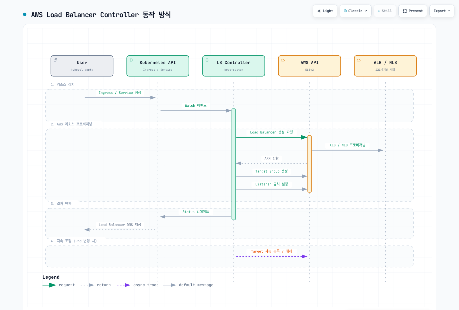Select the User participant box
The width and height of the screenshot is (459, 310).
point(82,66)
